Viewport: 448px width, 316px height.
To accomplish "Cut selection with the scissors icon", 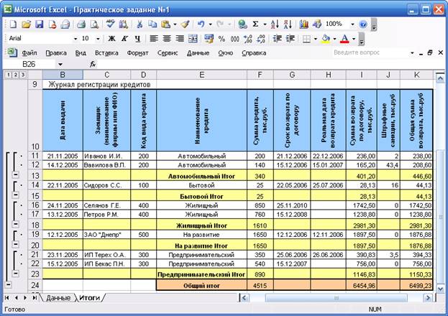I will click(x=140, y=24).
